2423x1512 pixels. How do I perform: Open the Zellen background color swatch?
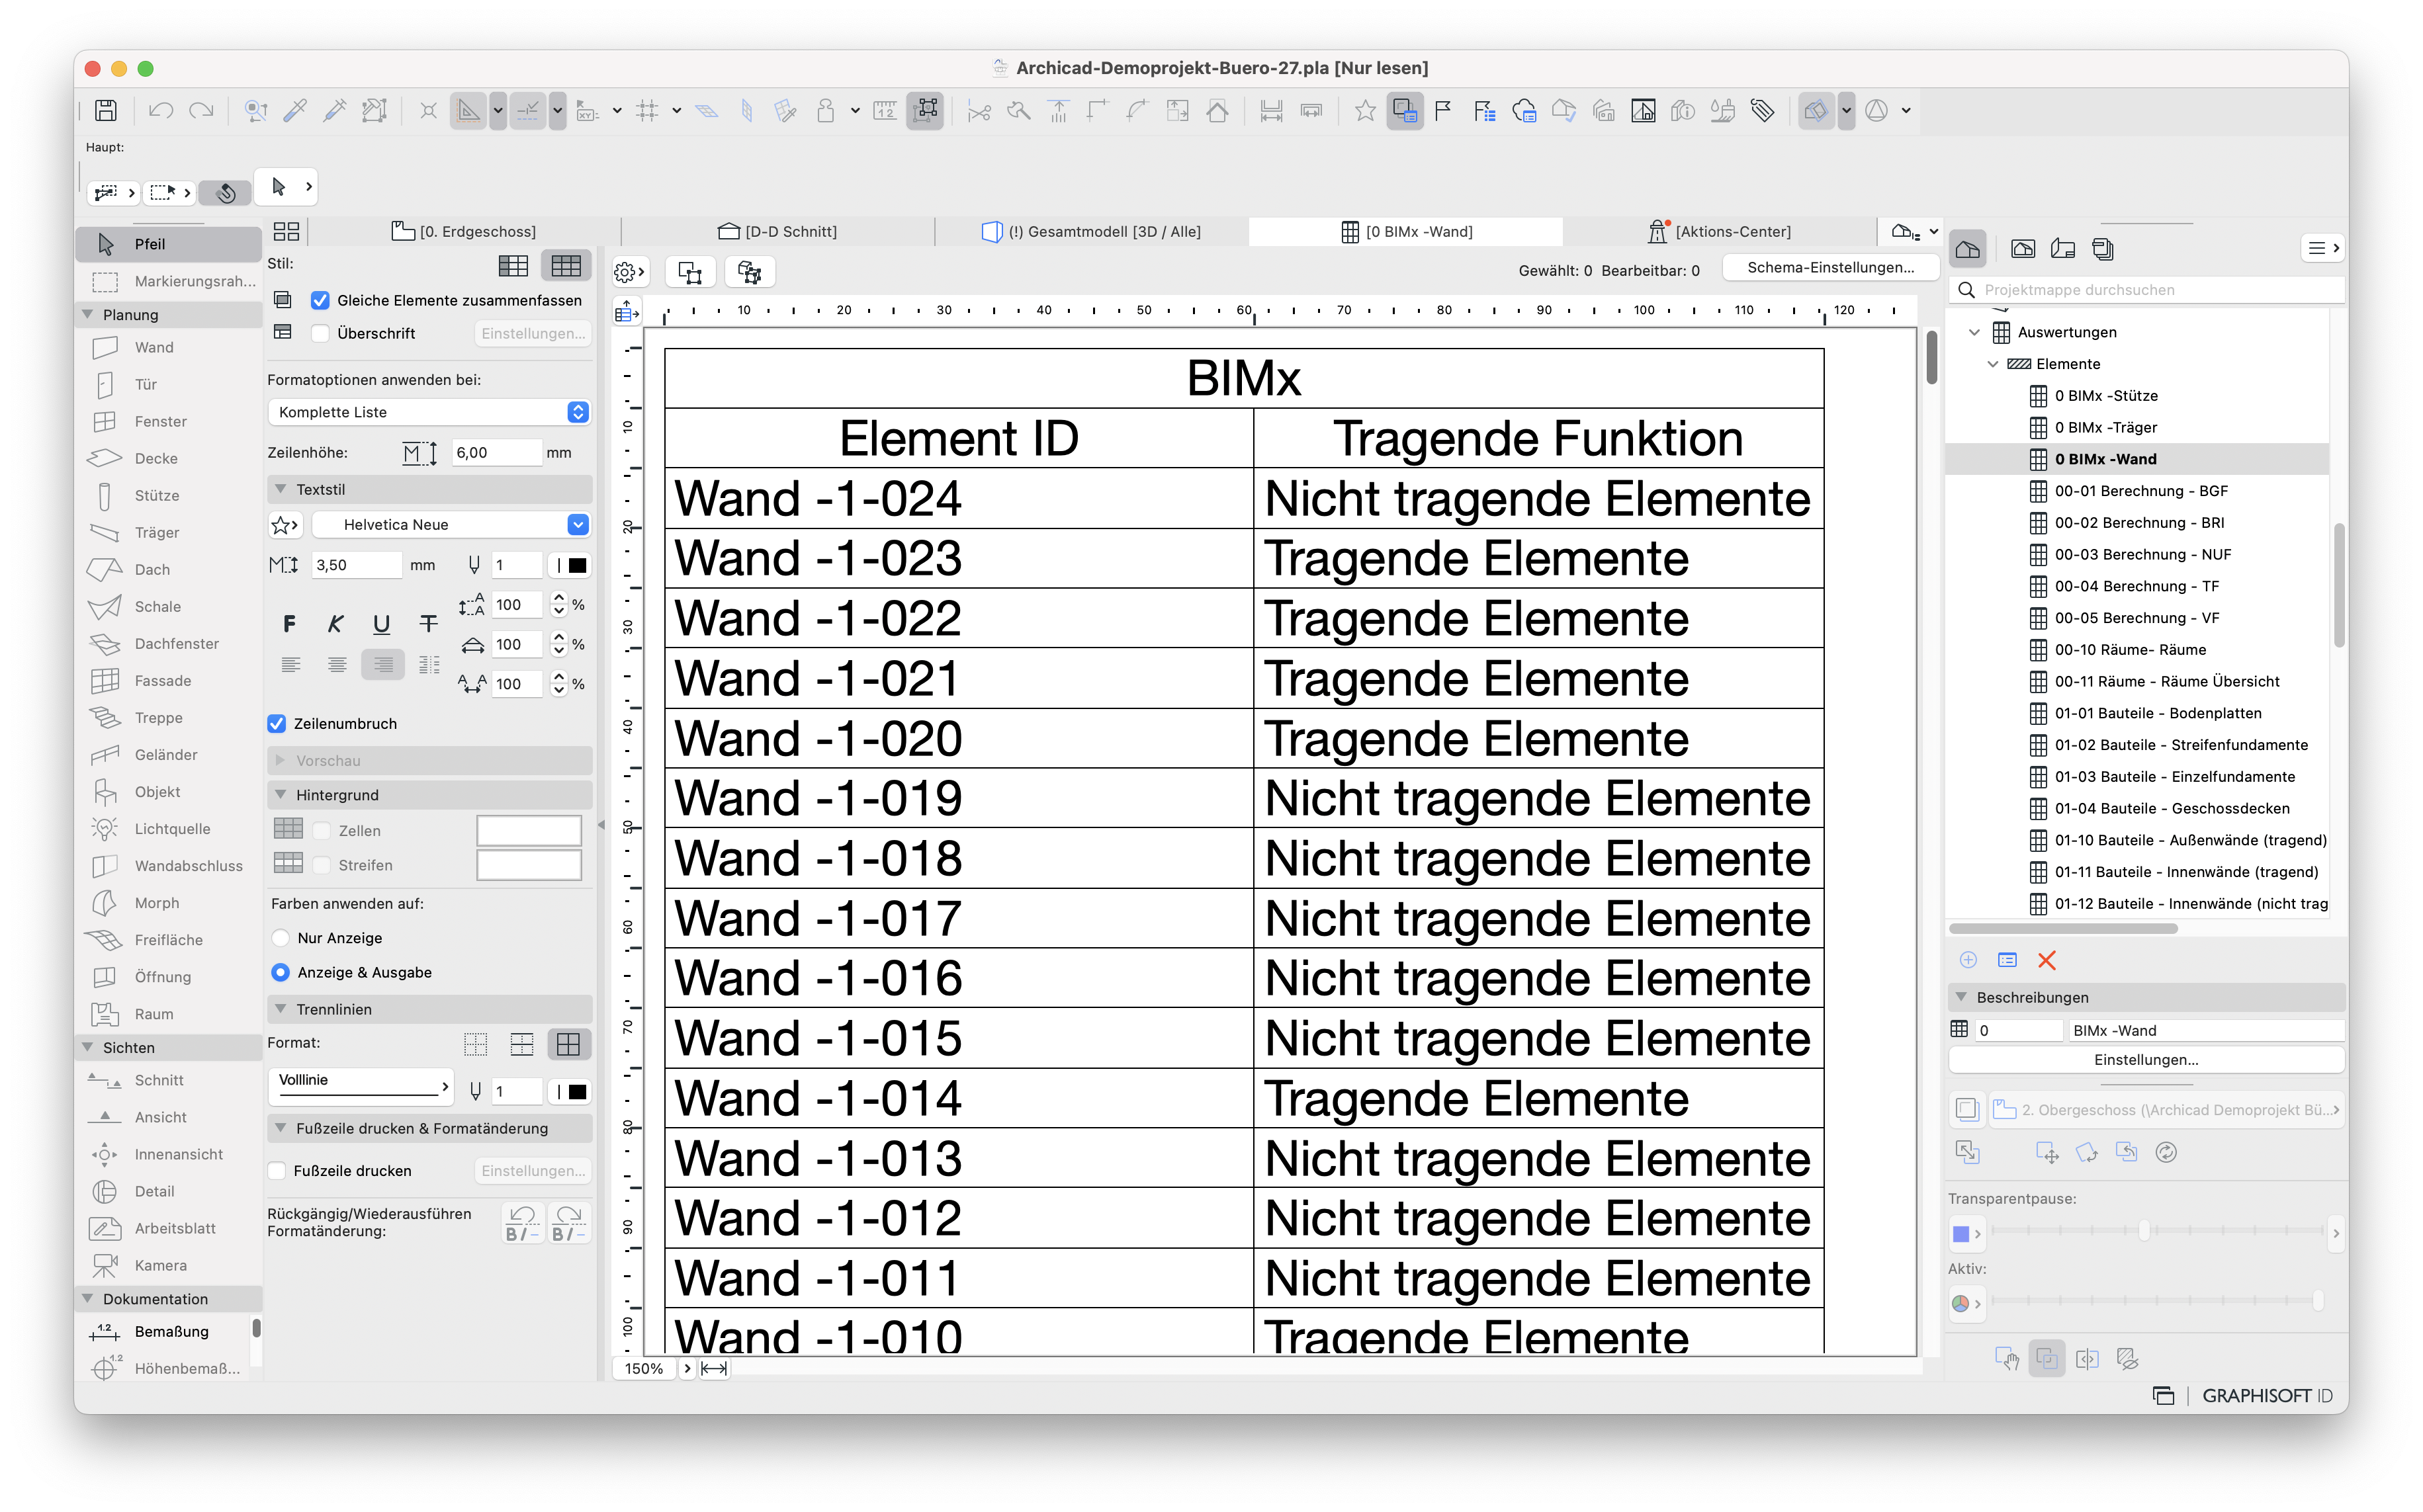click(x=528, y=830)
